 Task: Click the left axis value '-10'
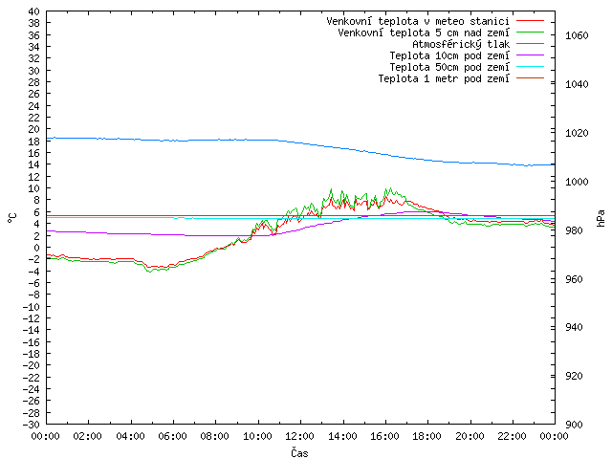point(32,307)
